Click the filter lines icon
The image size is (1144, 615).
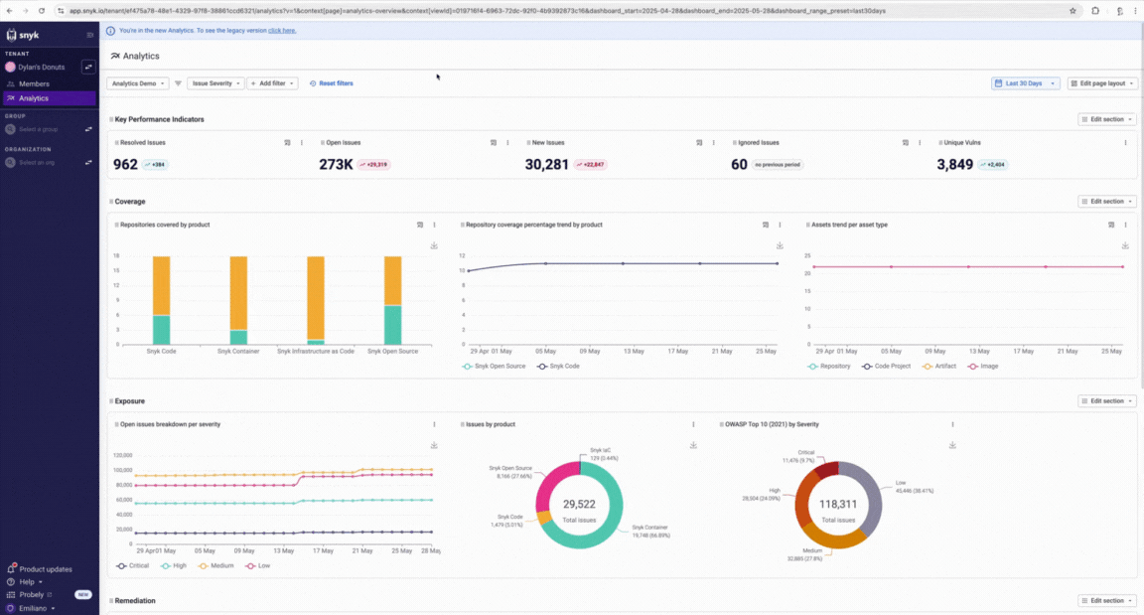(x=178, y=83)
